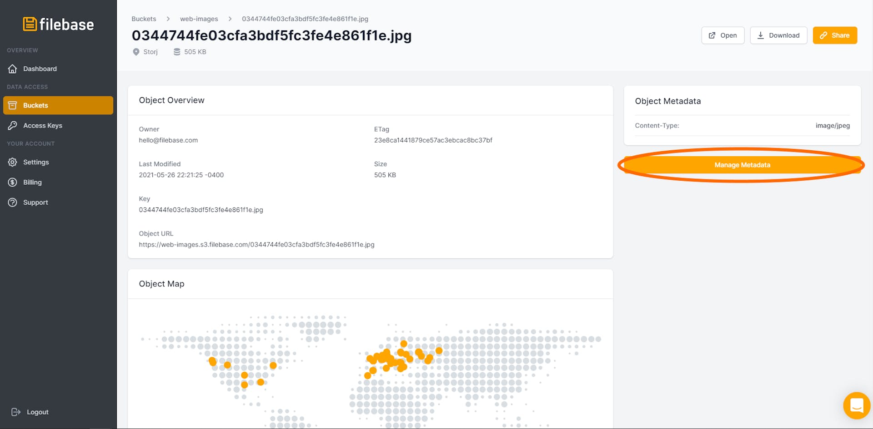Click the Share button
Screen dimensions: 873x429
[x=835, y=35]
